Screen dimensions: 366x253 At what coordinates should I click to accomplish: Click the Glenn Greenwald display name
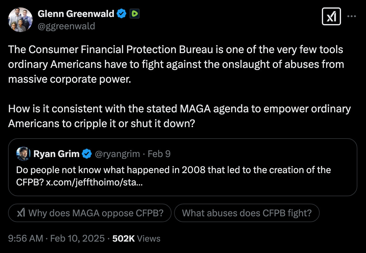tap(76, 14)
